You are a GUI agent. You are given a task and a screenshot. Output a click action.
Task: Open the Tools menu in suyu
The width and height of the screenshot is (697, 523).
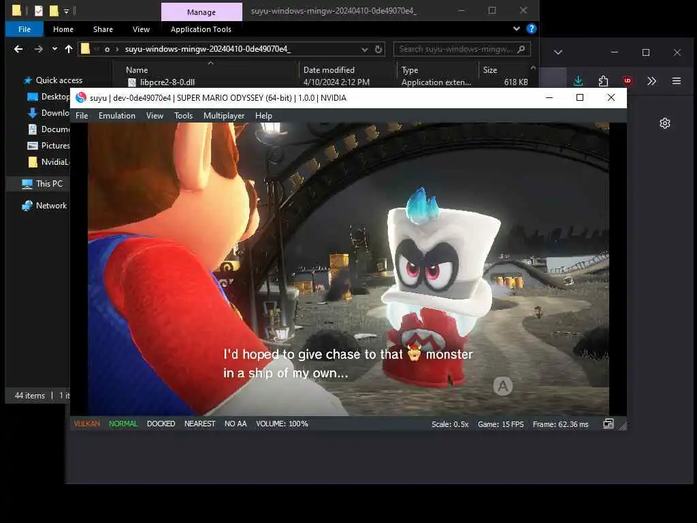(183, 116)
